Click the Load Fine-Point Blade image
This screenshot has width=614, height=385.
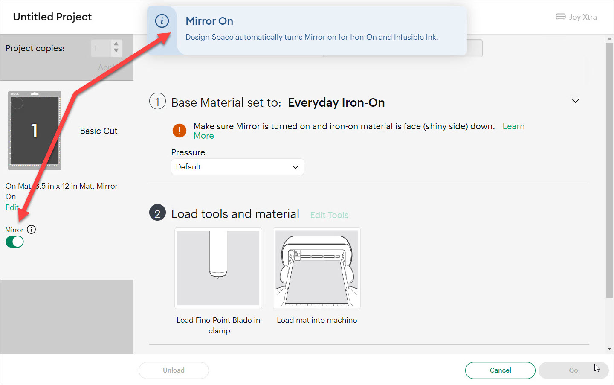pos(218,268)
